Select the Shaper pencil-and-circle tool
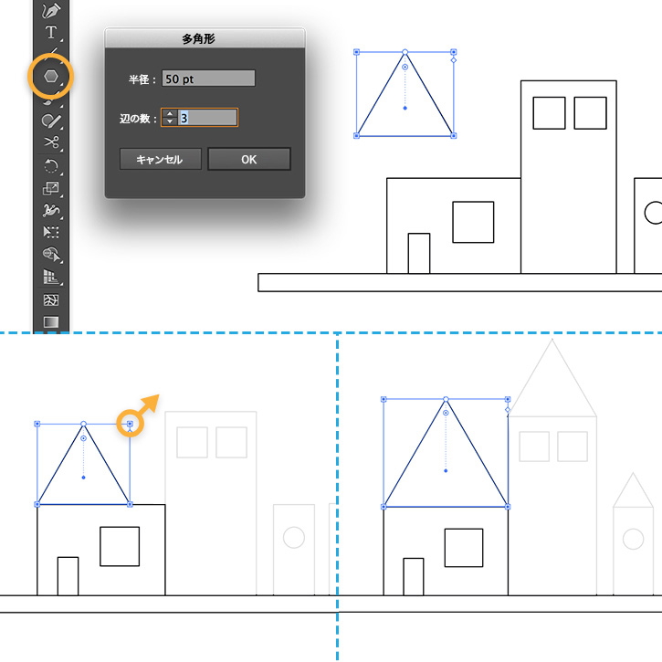Image resolution: width=662 pixels, height=662 pixels. 51,121
